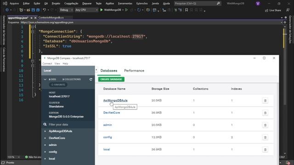Click Start Without Debugging outlined play icon

126,10
